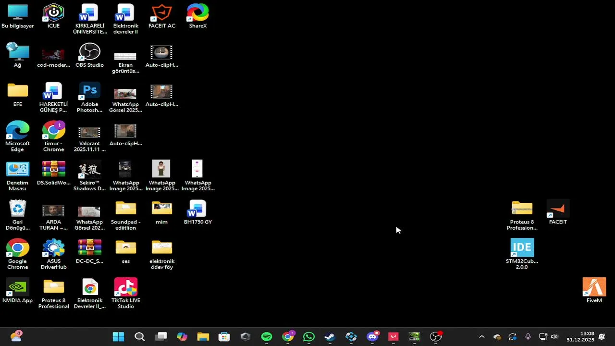Select the DC-DC_S... archive file

(x=89, y=252)
